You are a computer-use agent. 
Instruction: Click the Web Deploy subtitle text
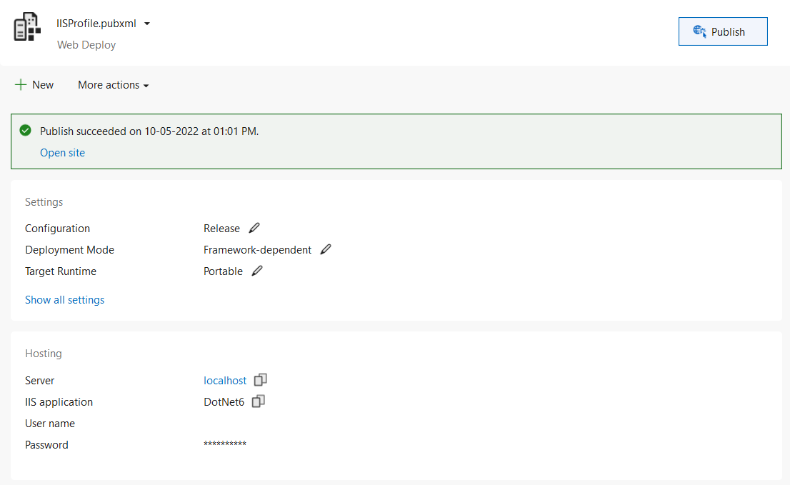(86, 45)
